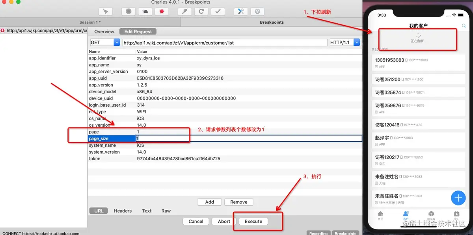Select the net_type parameter row
The image size is (473, 235).
tap(225, 112)
